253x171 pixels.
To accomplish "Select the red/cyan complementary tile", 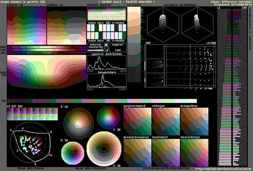I will pyautogui.click(x=166, y=121).
